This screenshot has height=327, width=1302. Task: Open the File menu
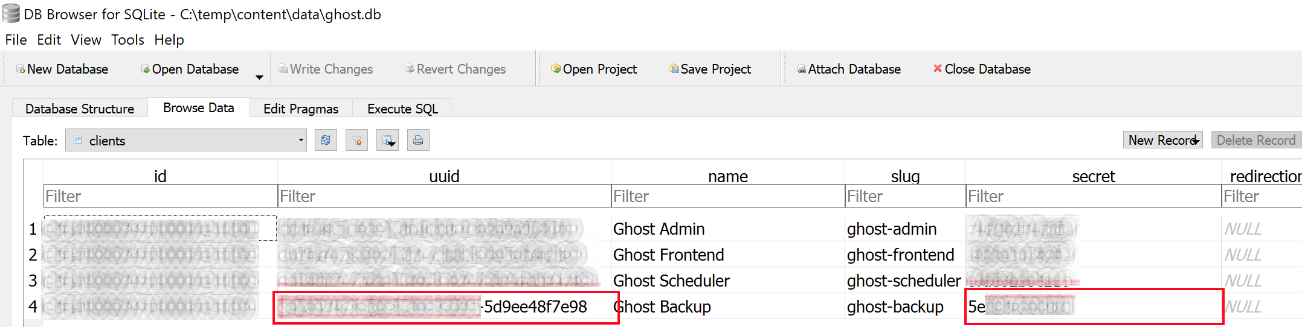pos(16,40)
